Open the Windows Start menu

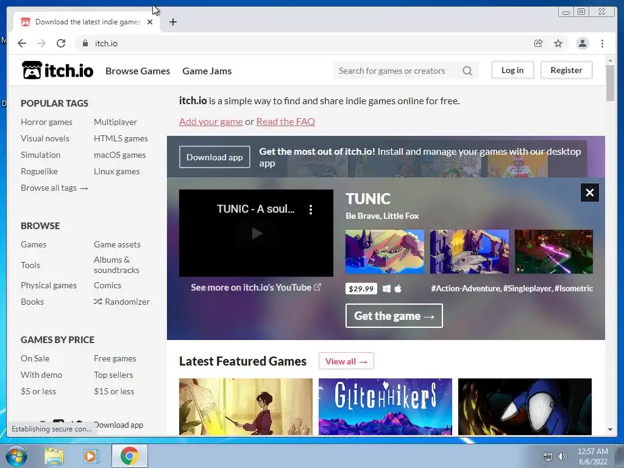click(16, 456)
